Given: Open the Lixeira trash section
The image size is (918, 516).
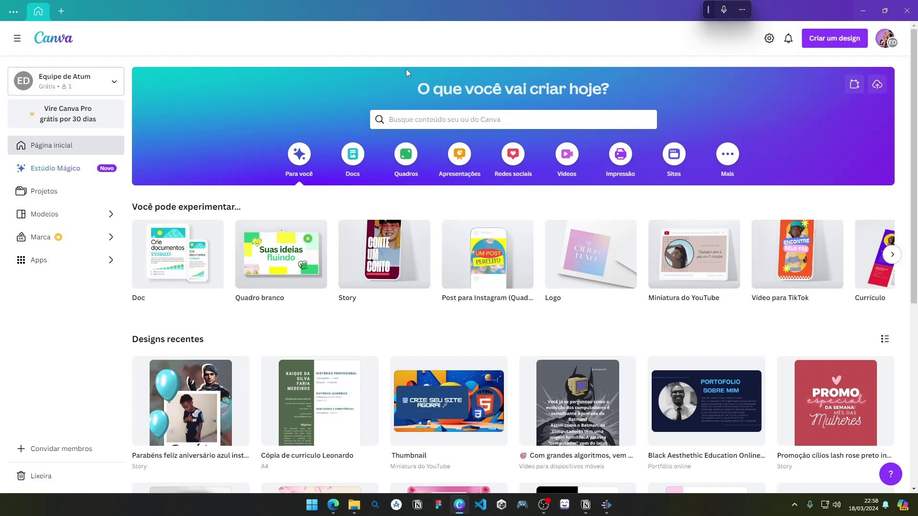Looking at the screenshot, I should point(41,476).
